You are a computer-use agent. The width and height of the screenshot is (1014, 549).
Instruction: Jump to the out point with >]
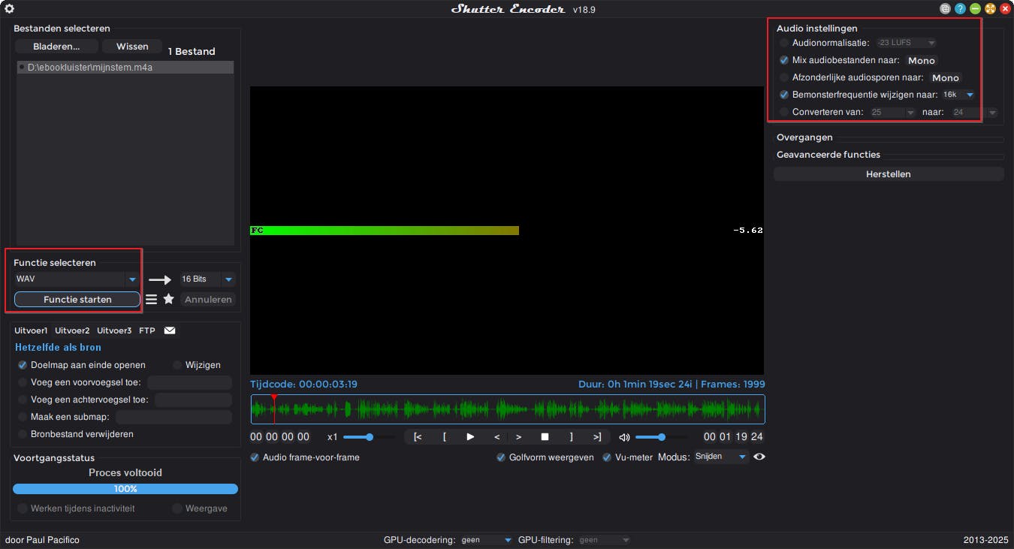pos(597,436)
